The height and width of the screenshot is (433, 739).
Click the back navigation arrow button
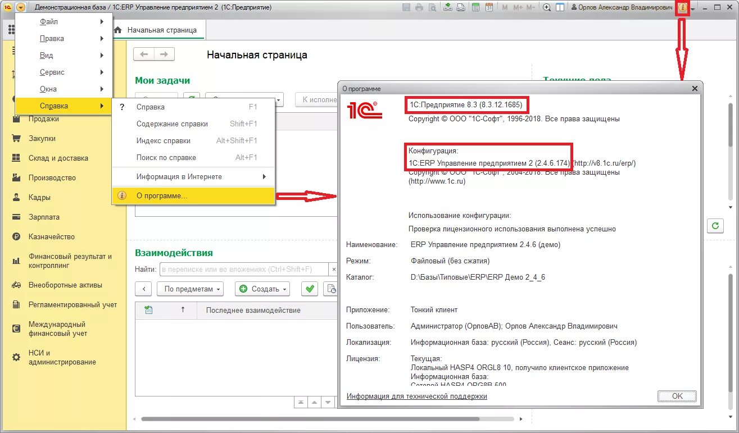click(x=144, y=54)
